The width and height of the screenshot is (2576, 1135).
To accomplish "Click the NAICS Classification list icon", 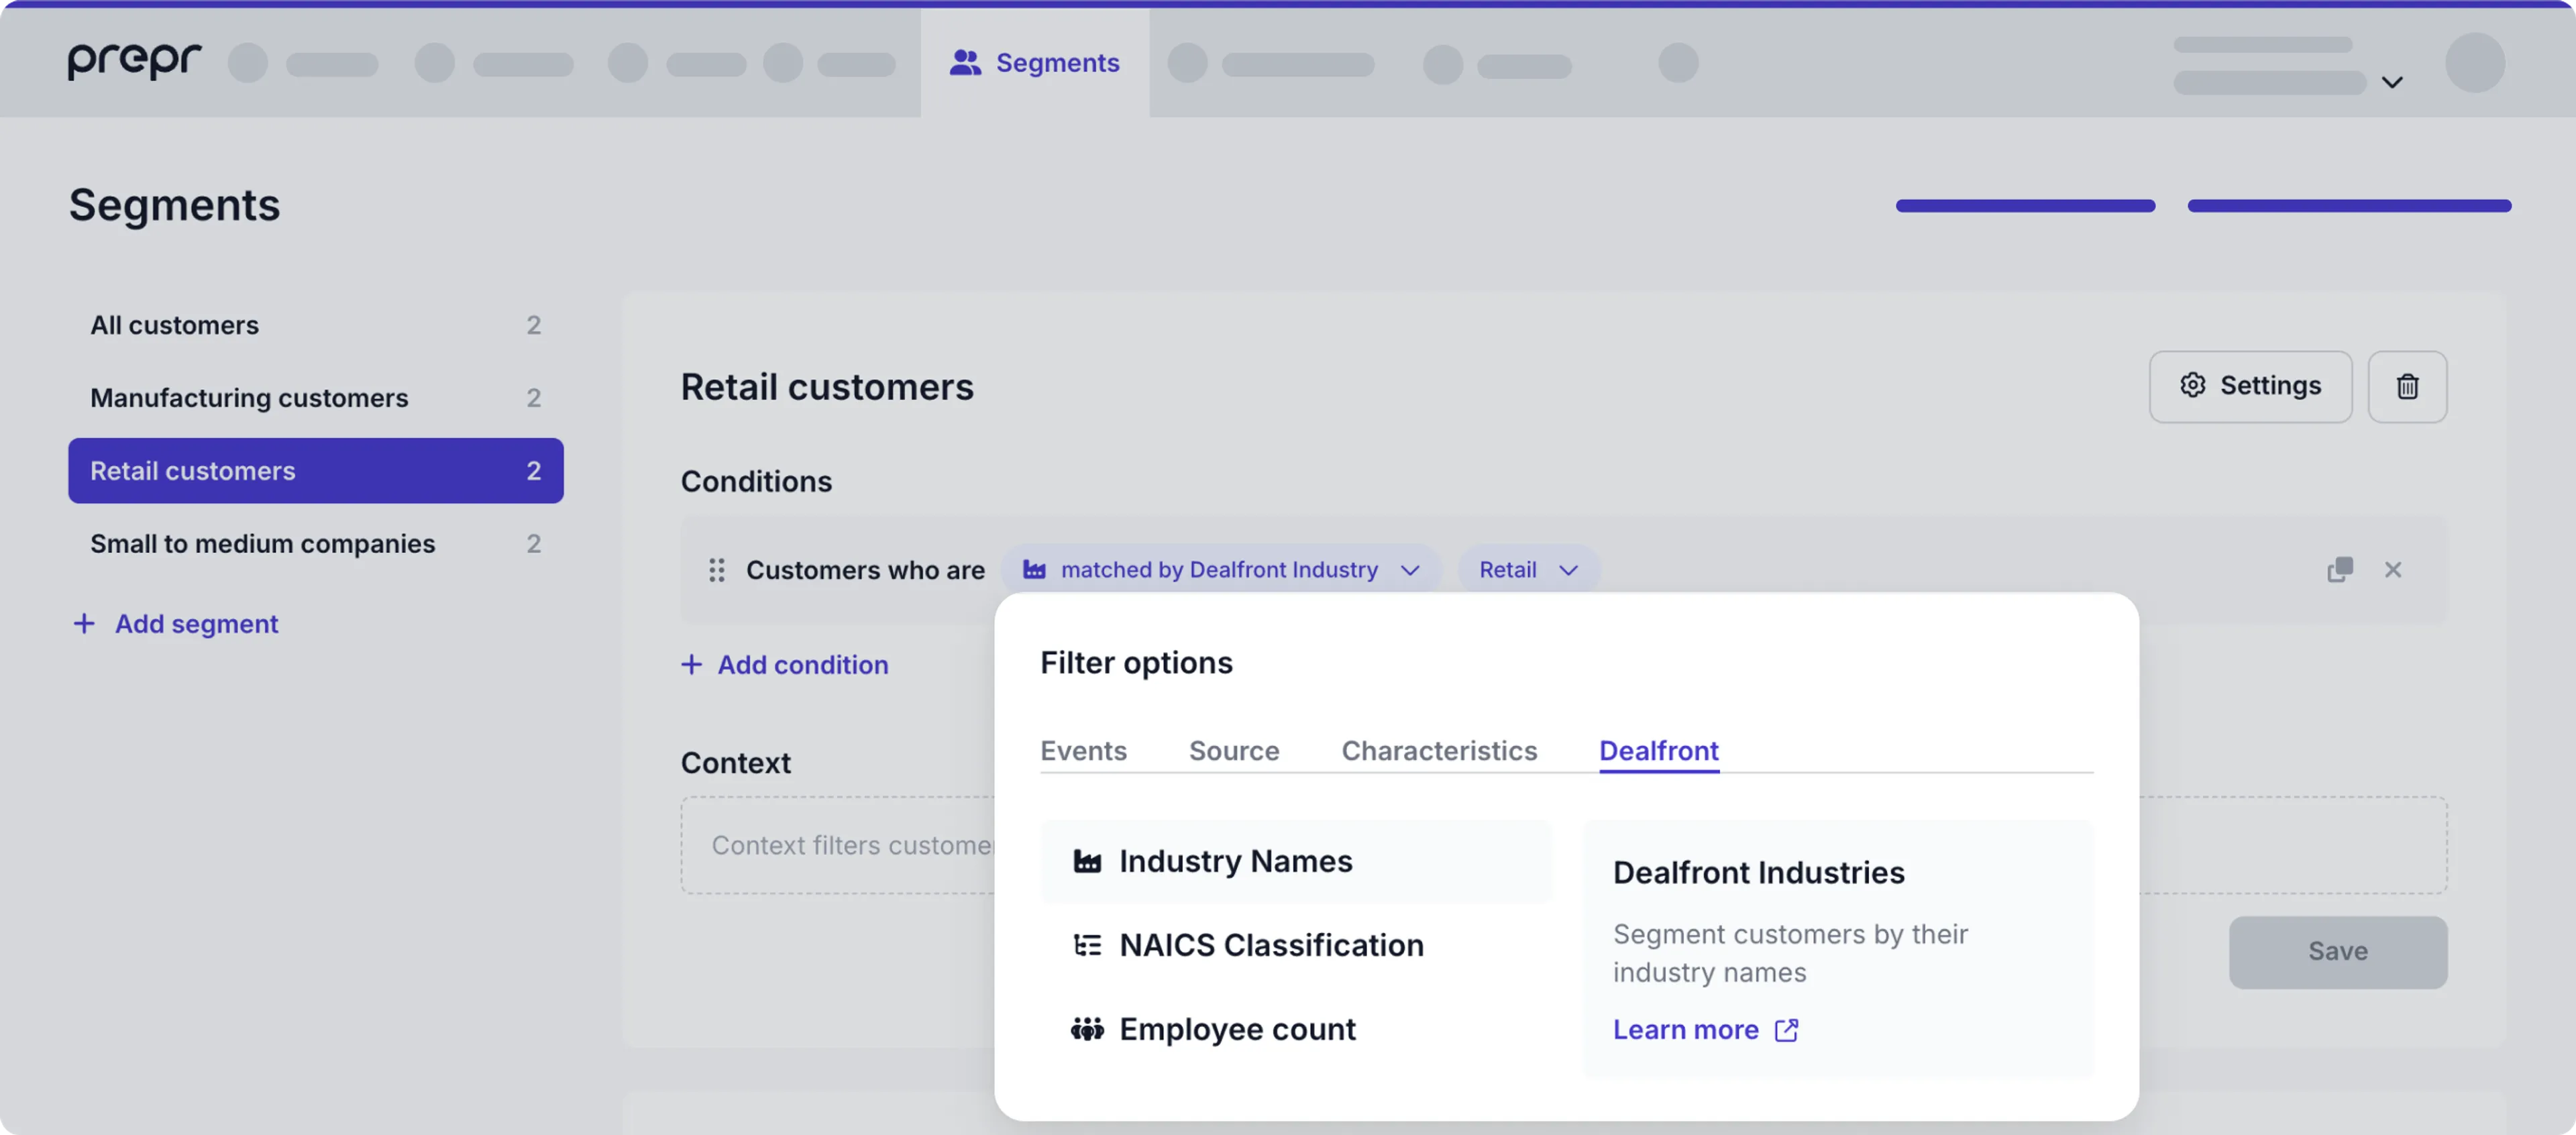I will pyautogui.click(x=1087, y=944).
